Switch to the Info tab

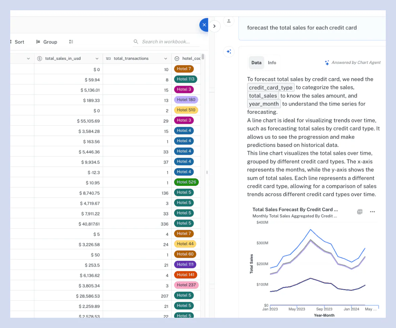(x=272, y=63)
